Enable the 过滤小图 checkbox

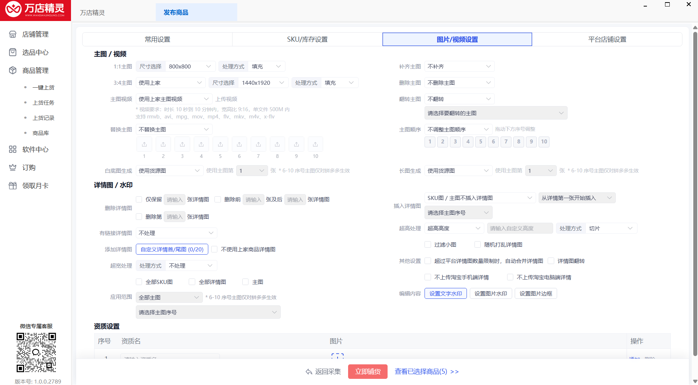[428, 244]
